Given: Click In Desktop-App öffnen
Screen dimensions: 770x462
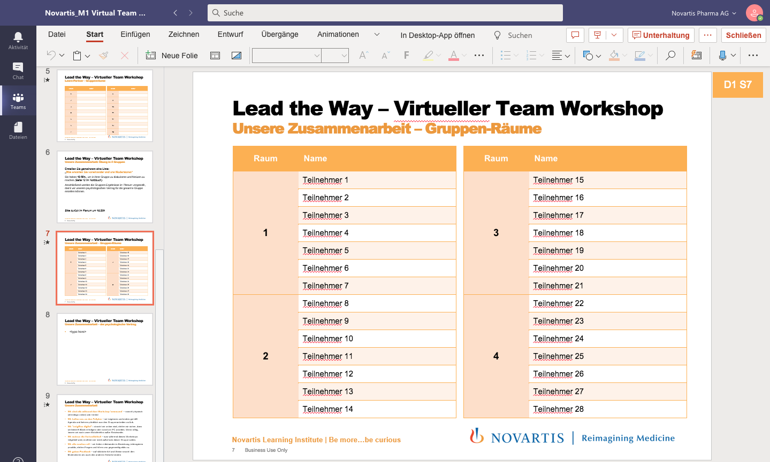Looking at the screenshot, I should pyautogui.click(x=438, y=35).
